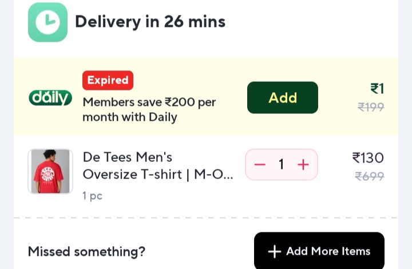Open the De Tees Men's Oversize T-shirt title
The width and height of the screenshot is (412, 269).
[x=158, y=165]
